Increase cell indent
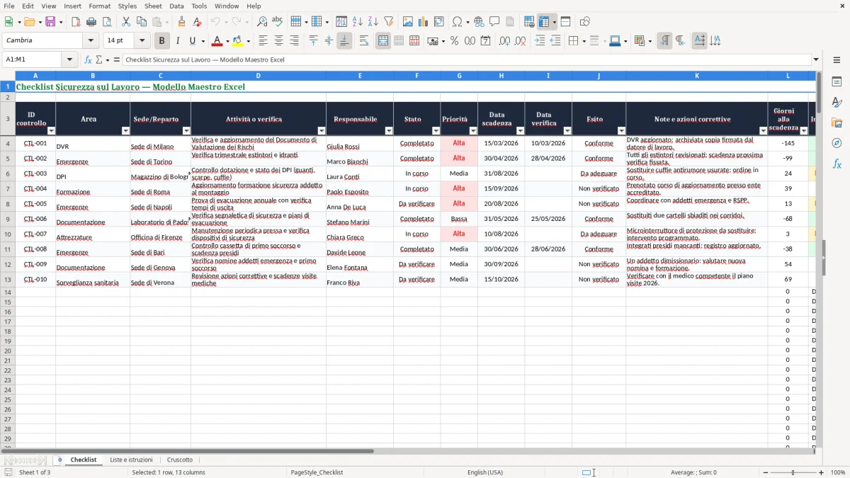 pos(540,41)
